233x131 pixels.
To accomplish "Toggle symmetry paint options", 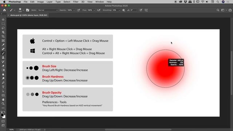I will point(146,10).
